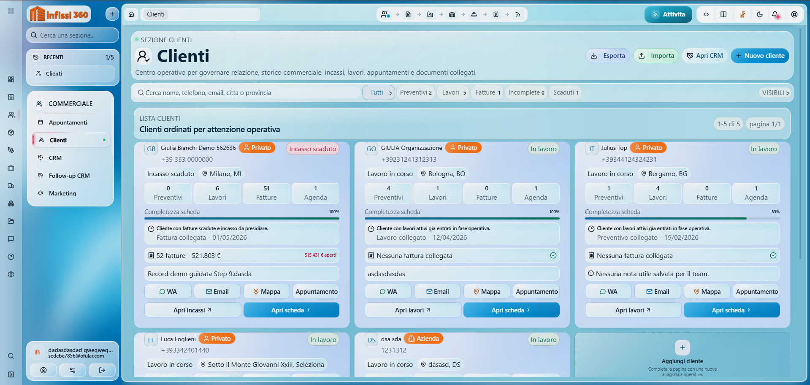Click the plus button beside Infissi 360 logo

(112, 14)
